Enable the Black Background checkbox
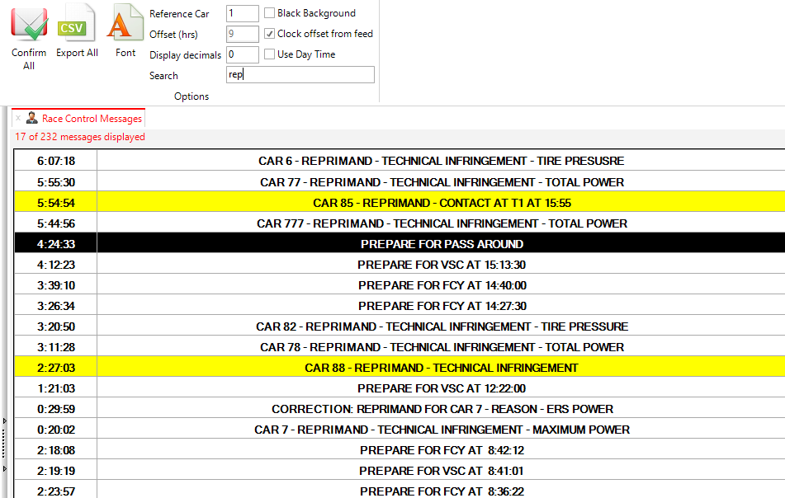785x498 pixels. [270, 13]
